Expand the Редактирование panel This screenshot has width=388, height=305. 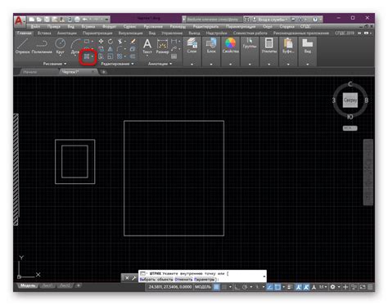tap(117, 64)
